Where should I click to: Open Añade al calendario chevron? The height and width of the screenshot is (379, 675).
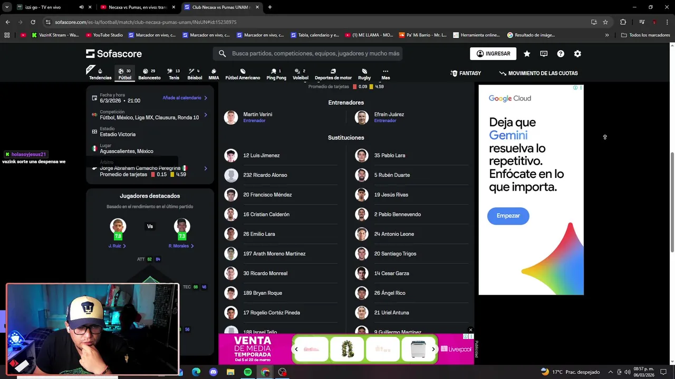tap(206, 98)
